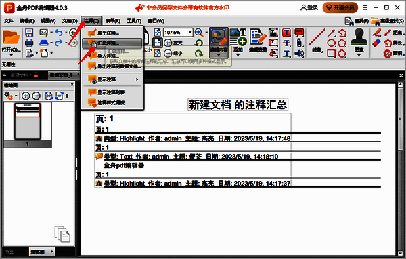Open the 打开(O) dropdown arrow

pos(11,56)
